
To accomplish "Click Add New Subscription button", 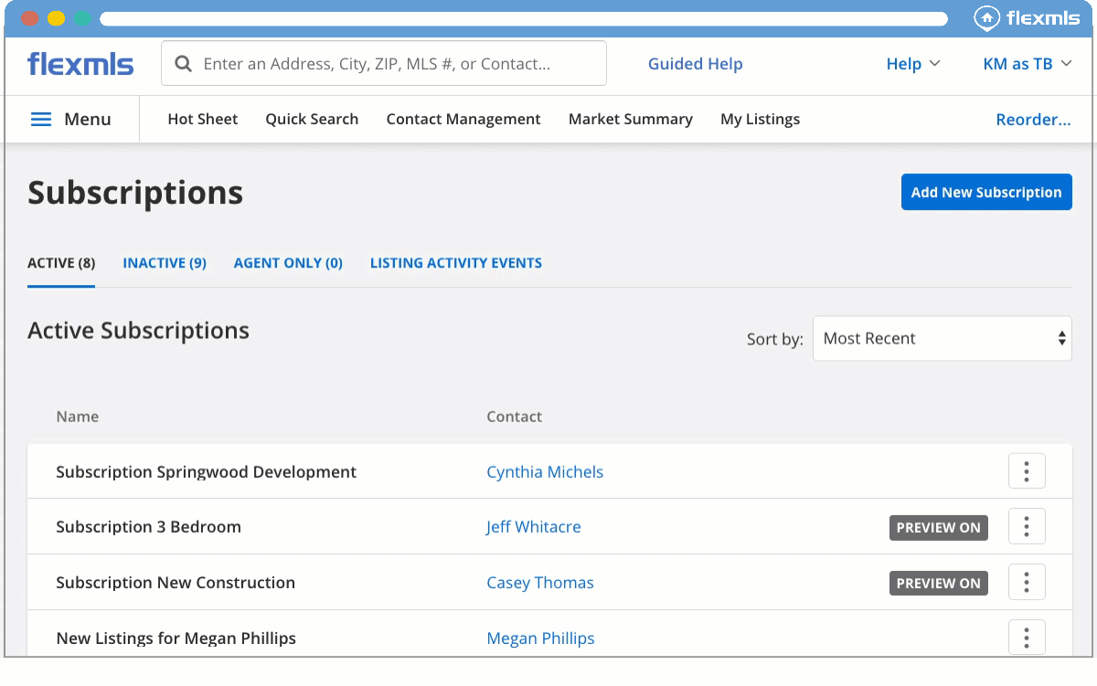I will pyautogui.click(x=985, y=193).
